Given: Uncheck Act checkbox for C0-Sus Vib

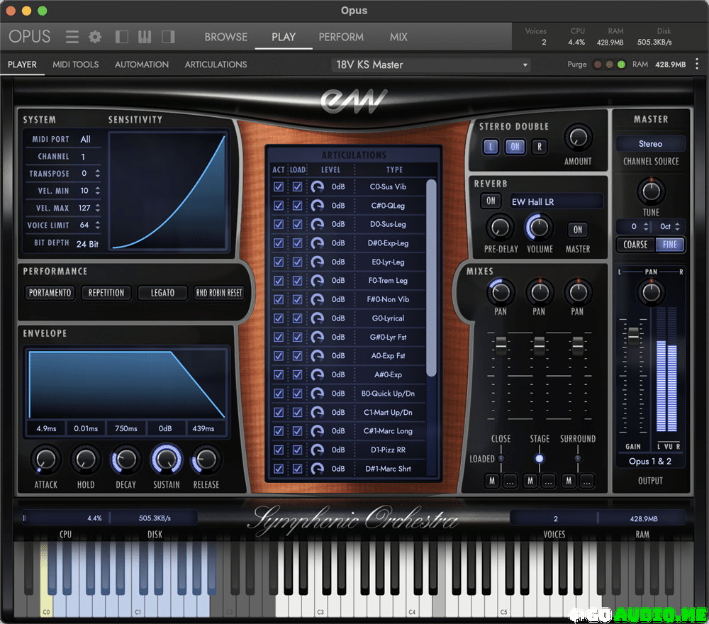Looking at the screenshot, I should [279, 186].
